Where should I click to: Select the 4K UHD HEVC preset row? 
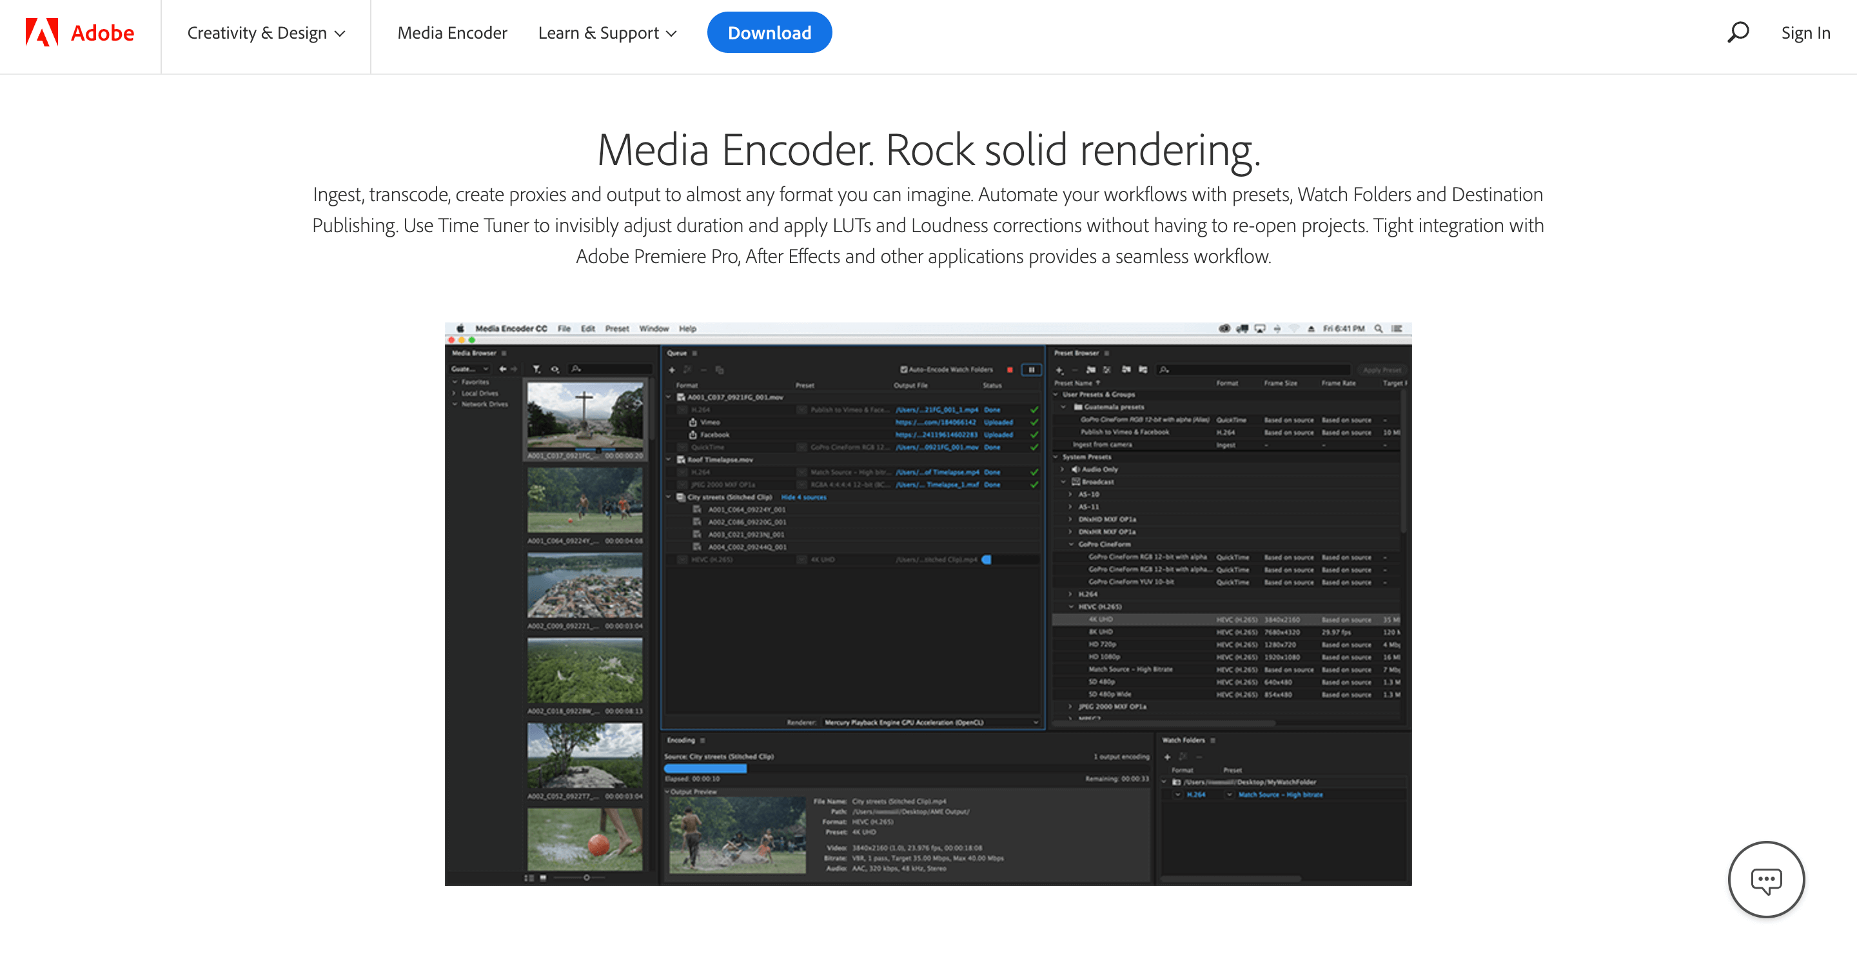coord(1226,620)
